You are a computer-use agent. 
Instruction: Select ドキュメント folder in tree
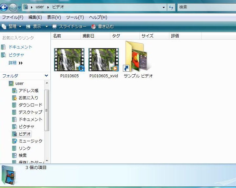[x=30, y=119]
